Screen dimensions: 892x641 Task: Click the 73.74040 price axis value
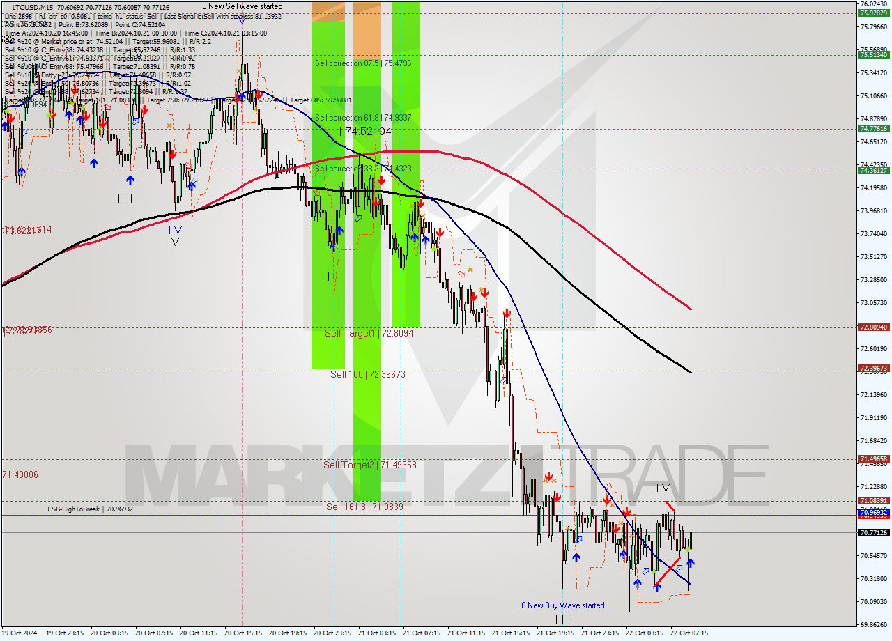pyautogui.click(x=873, y=233)
